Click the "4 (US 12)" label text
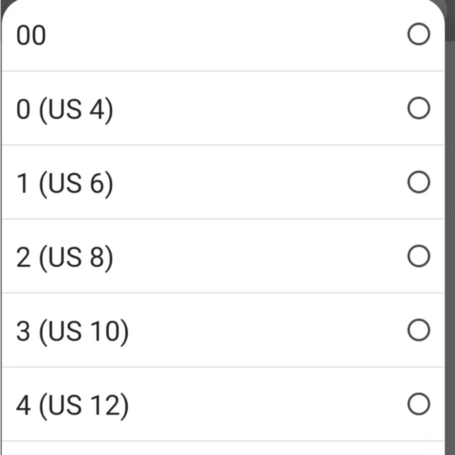 click(72, 406)
